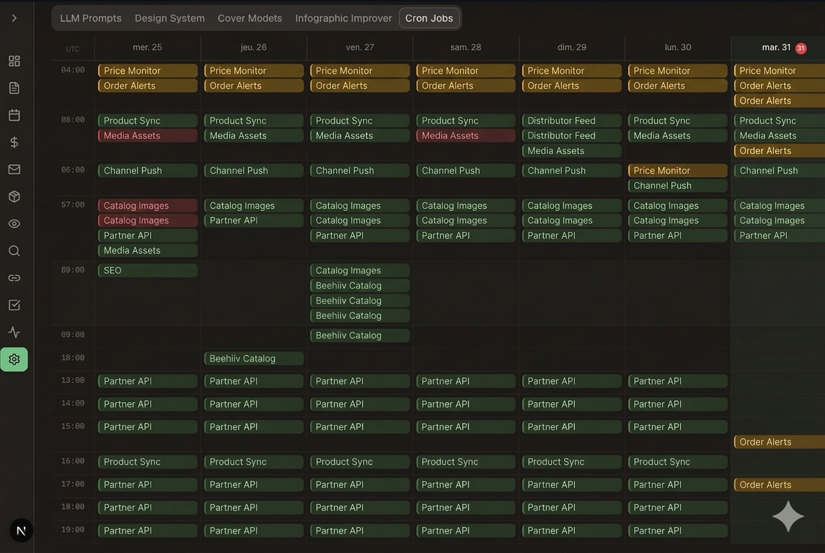Viewport: 825px width, 553px height.
Task: Open the Media Assets job on jeu. 26
Action: coord(253,136)
